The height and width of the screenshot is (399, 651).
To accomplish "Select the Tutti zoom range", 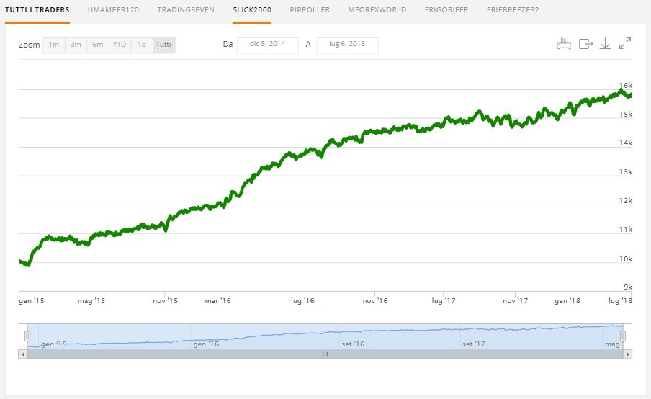I will point(163,45).
